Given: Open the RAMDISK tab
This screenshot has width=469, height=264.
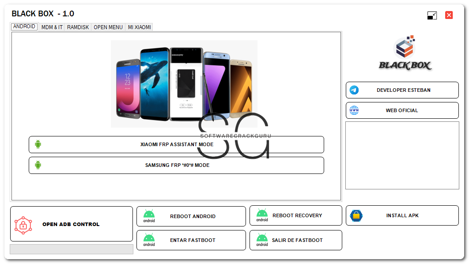Looking at the screenshot, I should point(78,27).
